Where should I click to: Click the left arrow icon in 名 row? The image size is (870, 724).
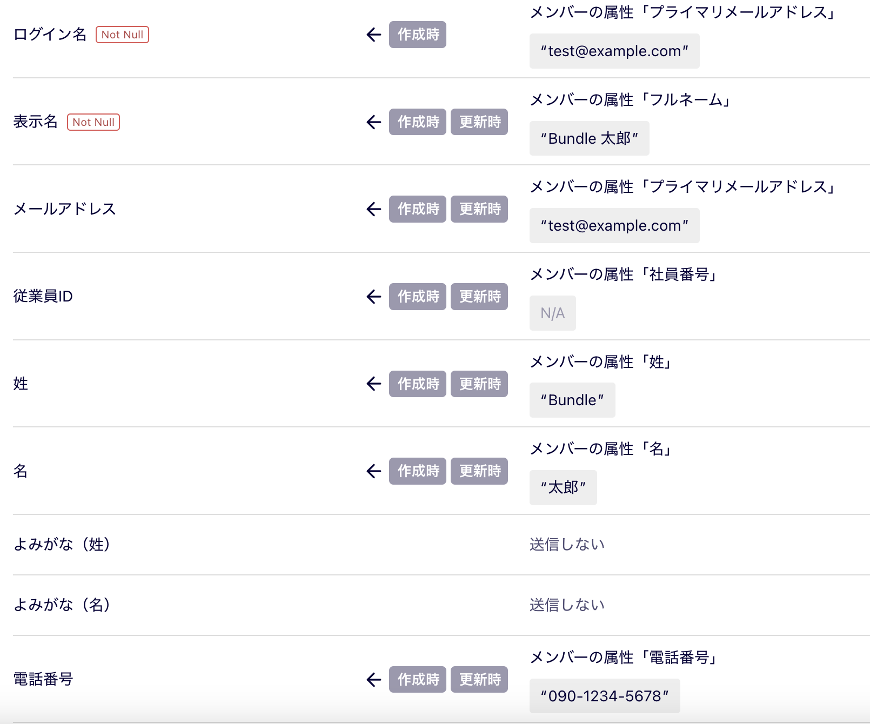click(x=373, y=471)
